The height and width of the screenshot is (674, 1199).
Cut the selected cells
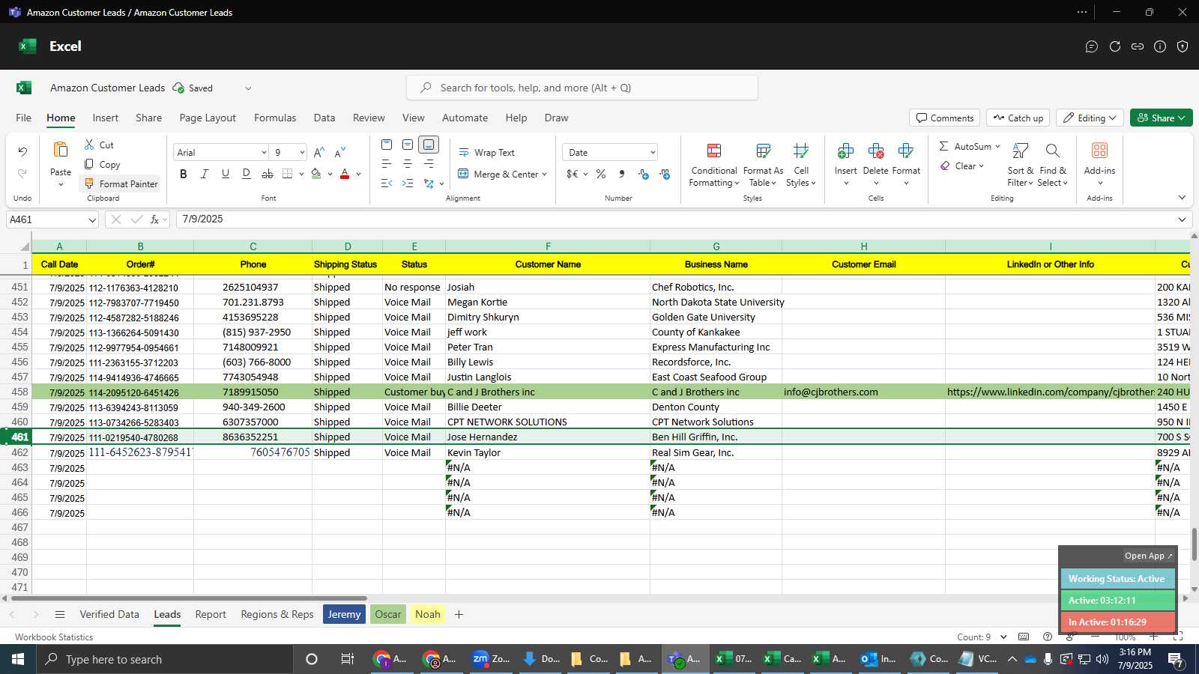[99, 145]
